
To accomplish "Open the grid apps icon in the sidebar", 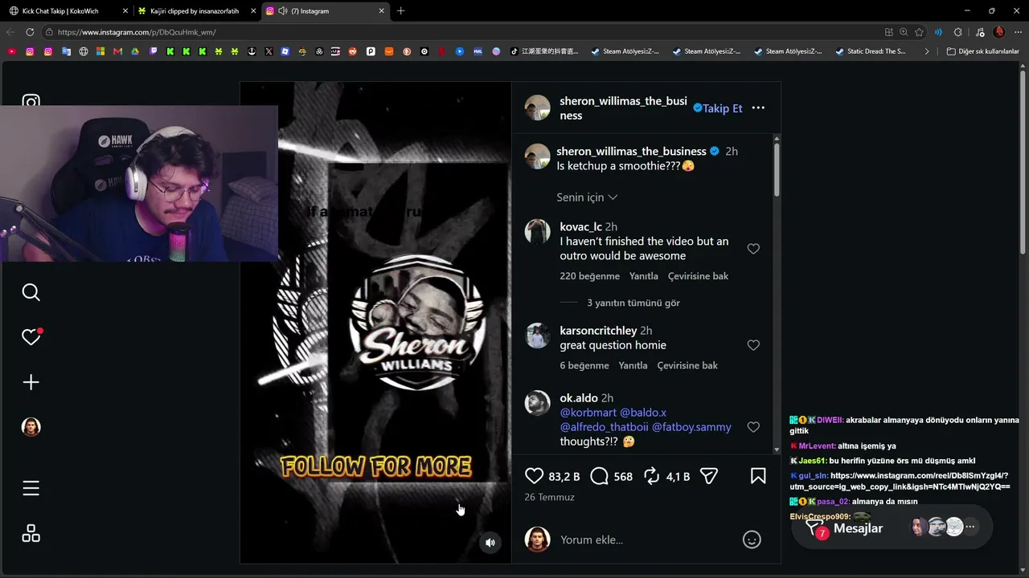I will coord(31,533).
